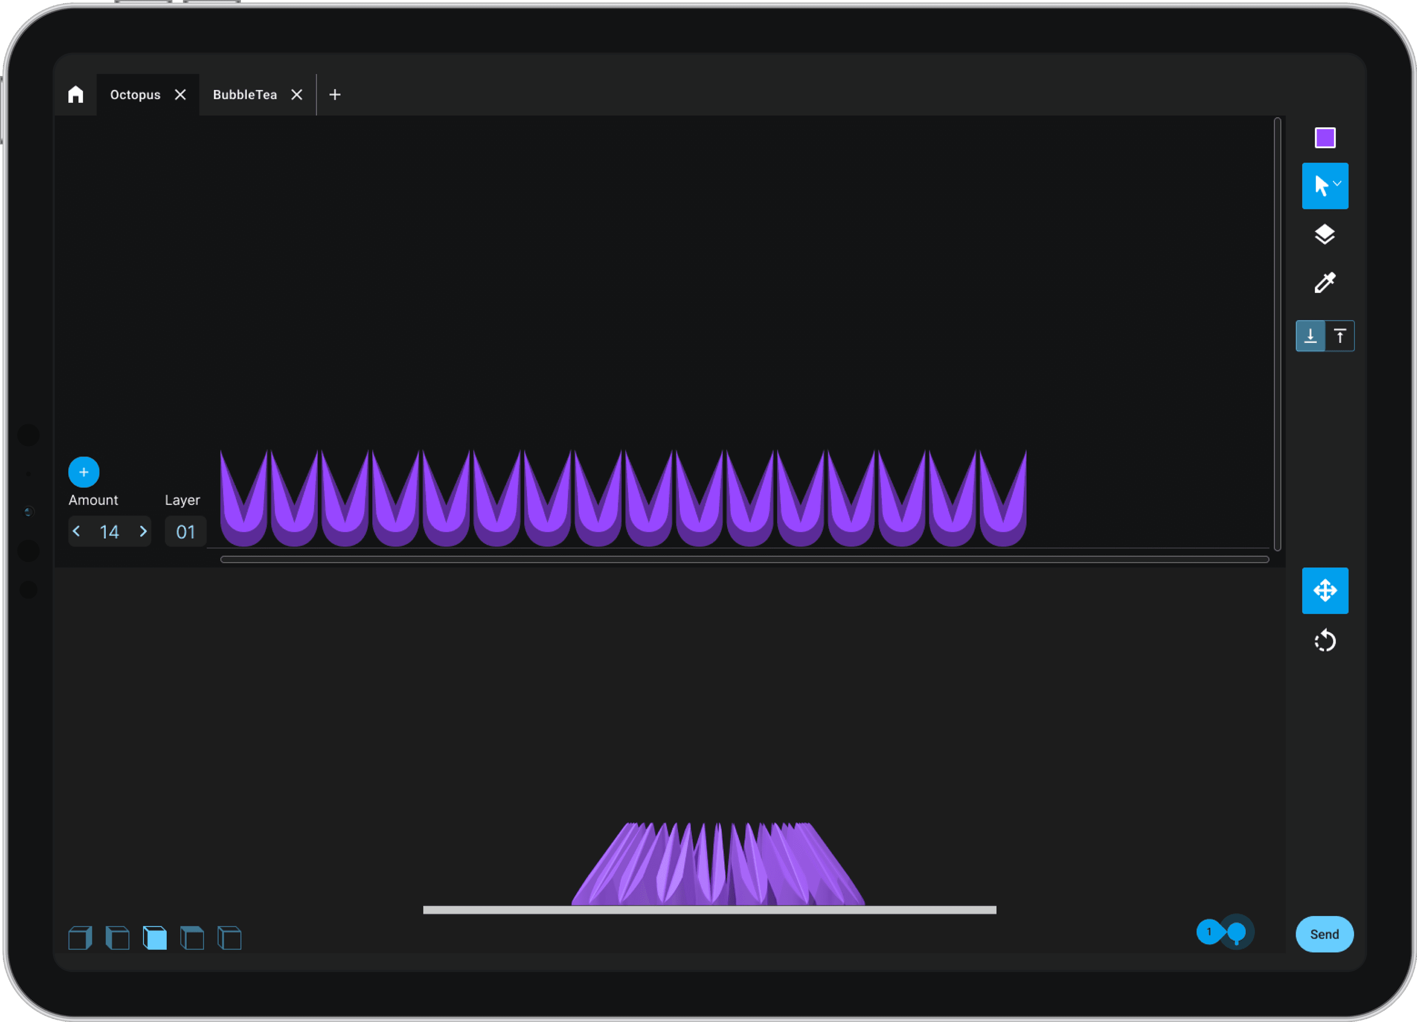Switch to right-side cube view
The width and height of the screenshot is (1417, 1022).
click(80, 938)
